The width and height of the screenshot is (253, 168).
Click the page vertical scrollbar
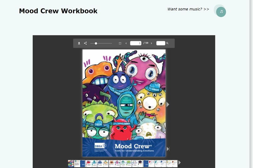[x=251, y=84]
